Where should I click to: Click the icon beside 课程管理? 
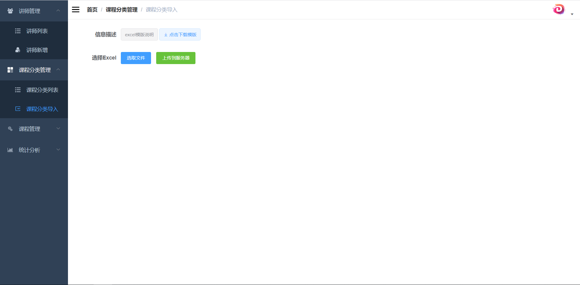(x=10, y=129)
